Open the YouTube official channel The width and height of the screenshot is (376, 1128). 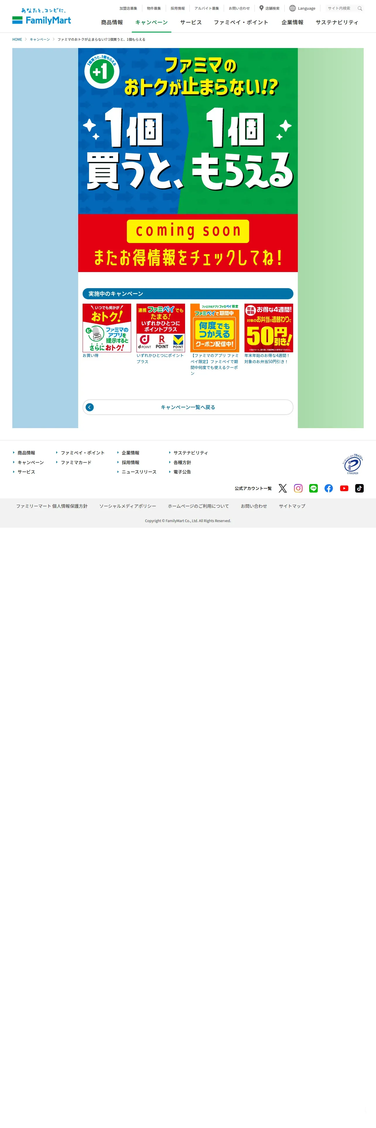pyautogui.click(x=344, y=488)
